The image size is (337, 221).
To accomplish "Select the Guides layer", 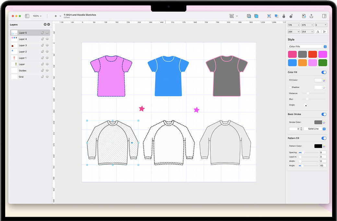I will (x=22, y=70).
